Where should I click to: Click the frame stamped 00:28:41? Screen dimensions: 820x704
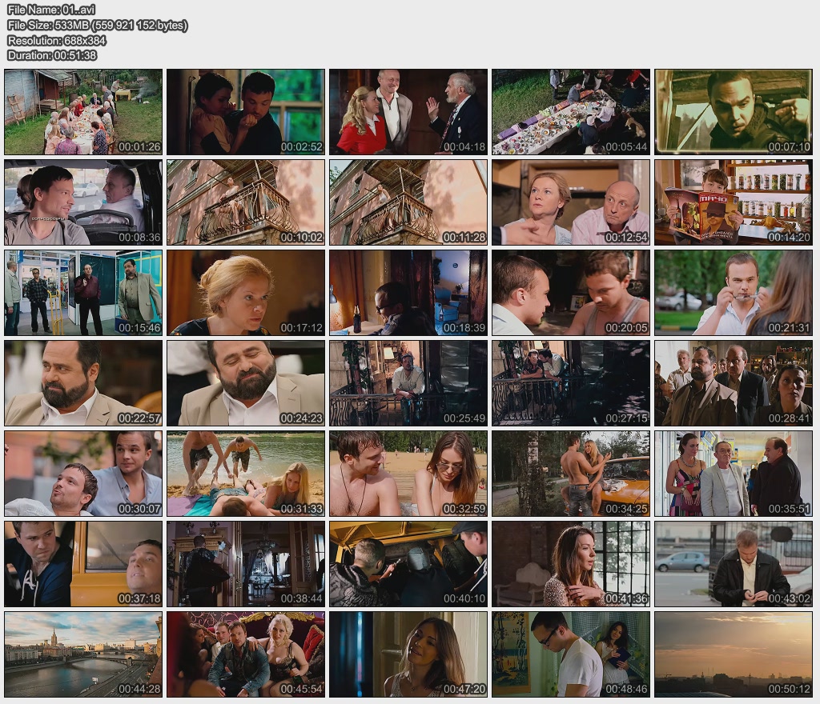tap(734, 383)
